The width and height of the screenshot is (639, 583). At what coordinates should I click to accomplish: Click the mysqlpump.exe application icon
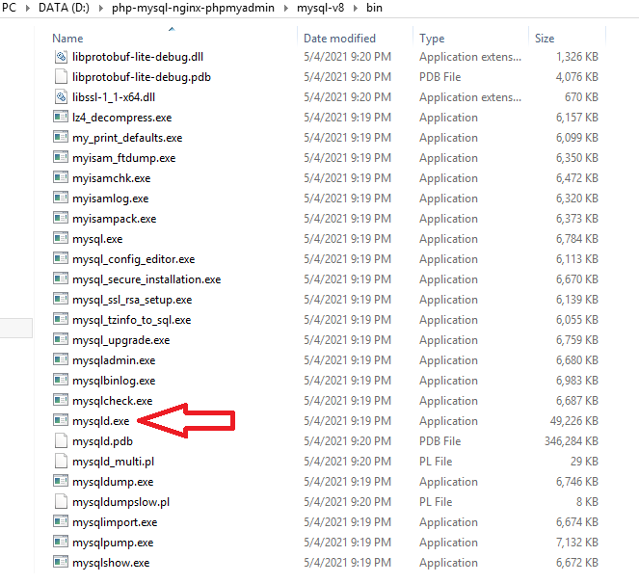(61, 543)
